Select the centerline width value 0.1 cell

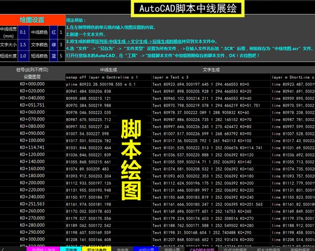click(x=23, y=32)
